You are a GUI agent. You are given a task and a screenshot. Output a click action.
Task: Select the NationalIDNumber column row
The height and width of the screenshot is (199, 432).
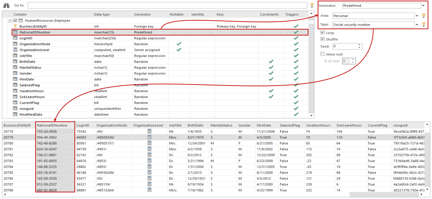pyautogui.click(x=160, y=32)
